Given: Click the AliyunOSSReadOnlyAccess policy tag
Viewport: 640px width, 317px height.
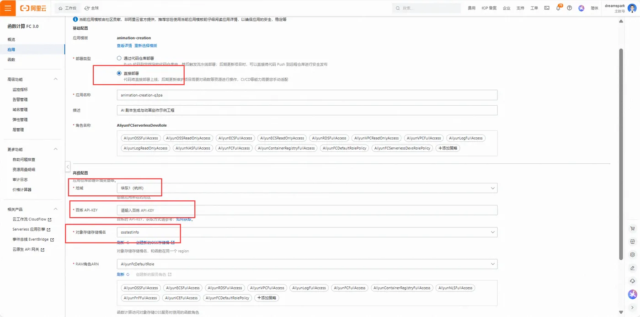Looking at the screenshot, I should tap(188, 138).
